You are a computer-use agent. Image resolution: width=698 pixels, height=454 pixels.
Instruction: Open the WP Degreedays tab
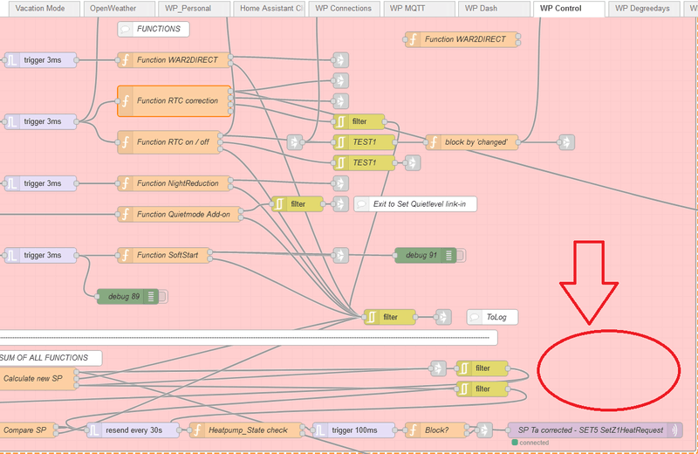[x=642, y=9]
